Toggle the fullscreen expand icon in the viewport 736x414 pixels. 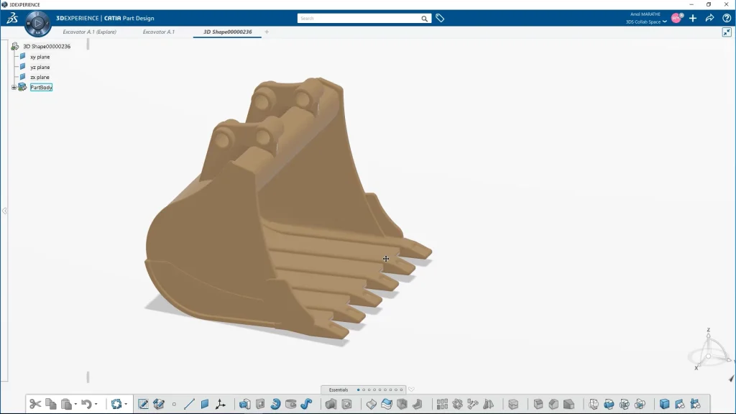(x=727, y=32)
